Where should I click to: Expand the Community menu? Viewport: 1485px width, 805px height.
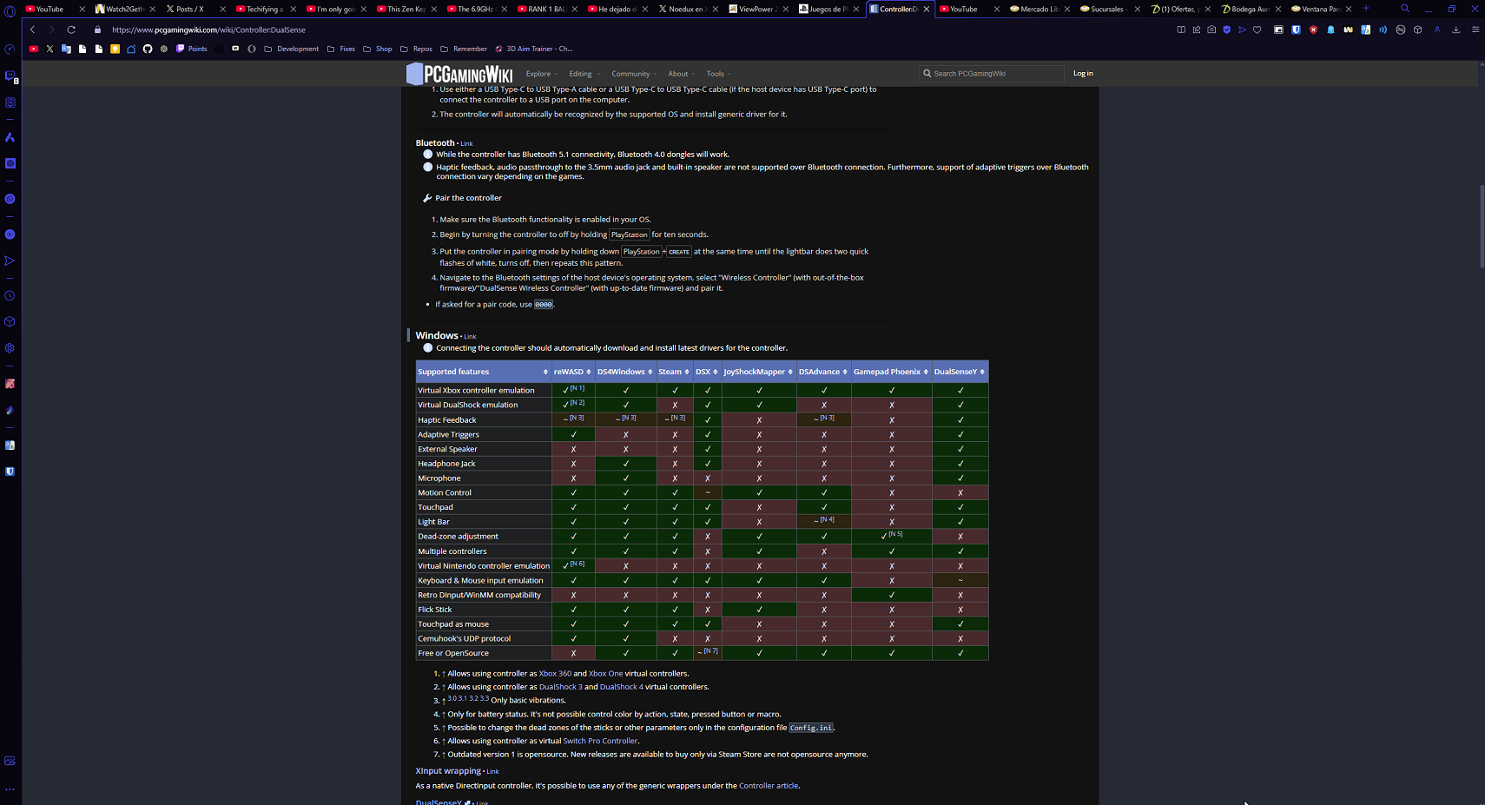click(634, 74)
